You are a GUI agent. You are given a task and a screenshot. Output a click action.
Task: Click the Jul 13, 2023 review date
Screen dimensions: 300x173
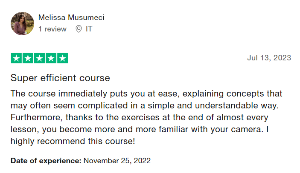point(269,58)
